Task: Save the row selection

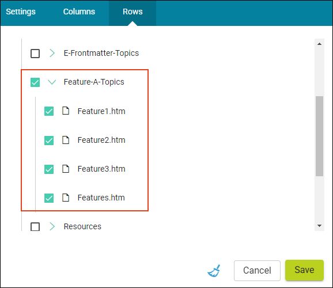Action: coord(304,270)
